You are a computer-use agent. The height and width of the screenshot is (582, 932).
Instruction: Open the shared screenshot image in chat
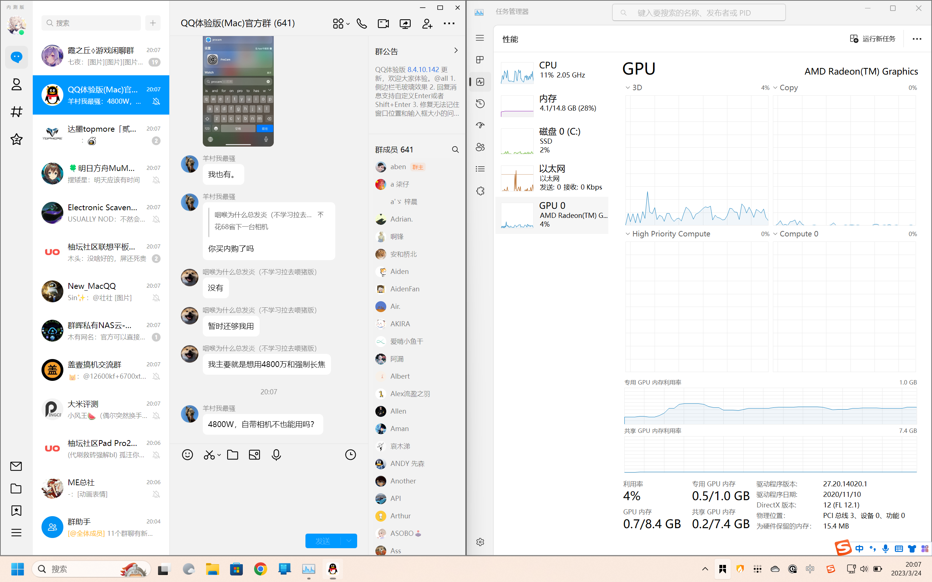click(238, 91)
